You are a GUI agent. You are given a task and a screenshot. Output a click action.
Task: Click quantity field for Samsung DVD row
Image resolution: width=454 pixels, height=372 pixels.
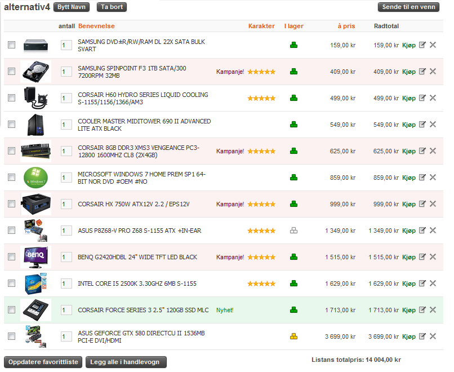[x=66, y=45]
